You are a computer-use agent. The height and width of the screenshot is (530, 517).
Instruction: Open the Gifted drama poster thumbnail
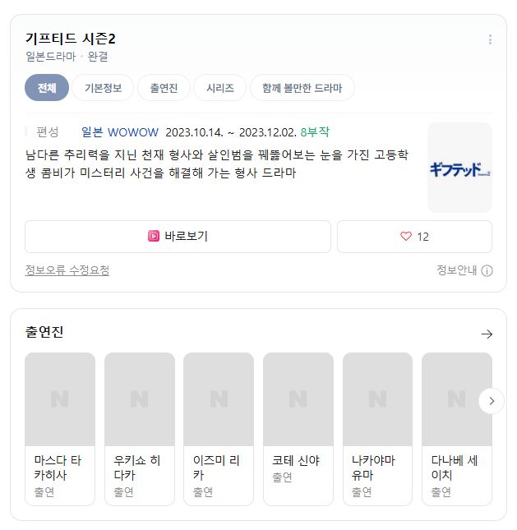coord(459,168)
